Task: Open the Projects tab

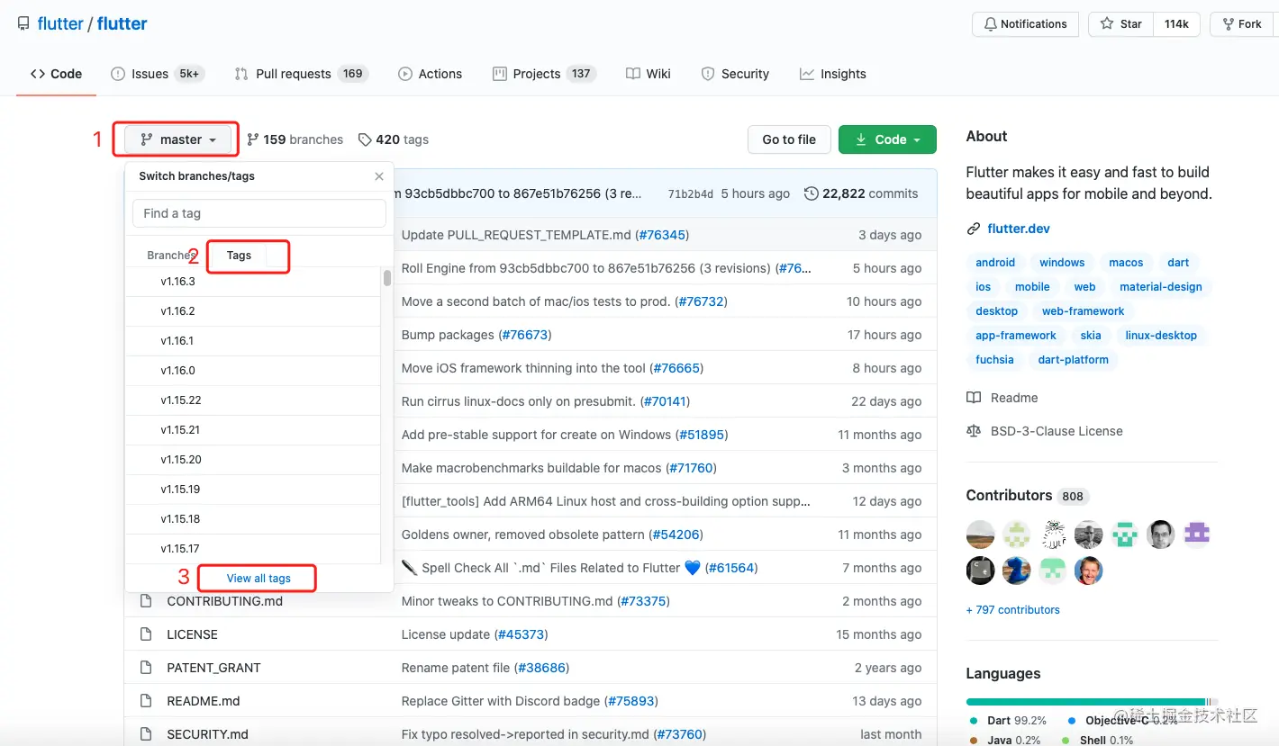Action: coord(545,74)
